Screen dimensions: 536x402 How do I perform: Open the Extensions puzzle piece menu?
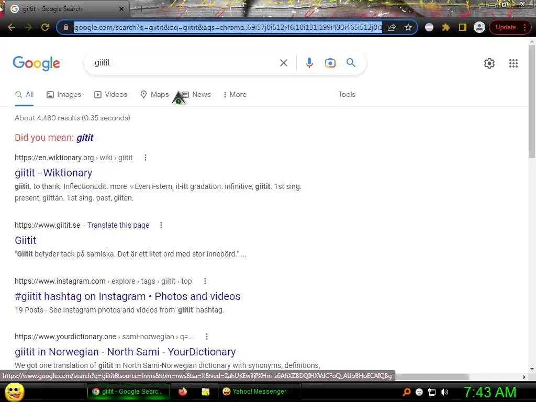pos(446,27)
